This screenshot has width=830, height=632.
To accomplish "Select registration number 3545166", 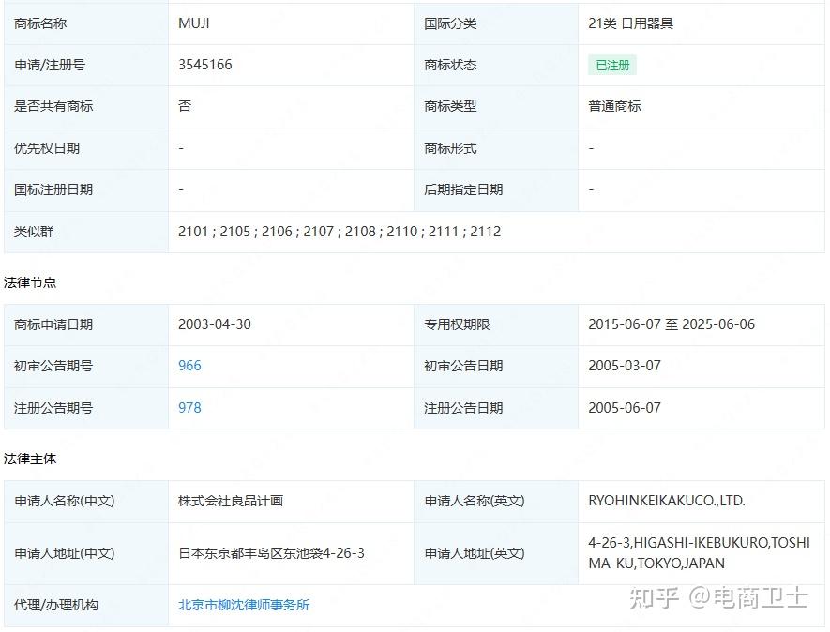I will [x=205, y=65].
